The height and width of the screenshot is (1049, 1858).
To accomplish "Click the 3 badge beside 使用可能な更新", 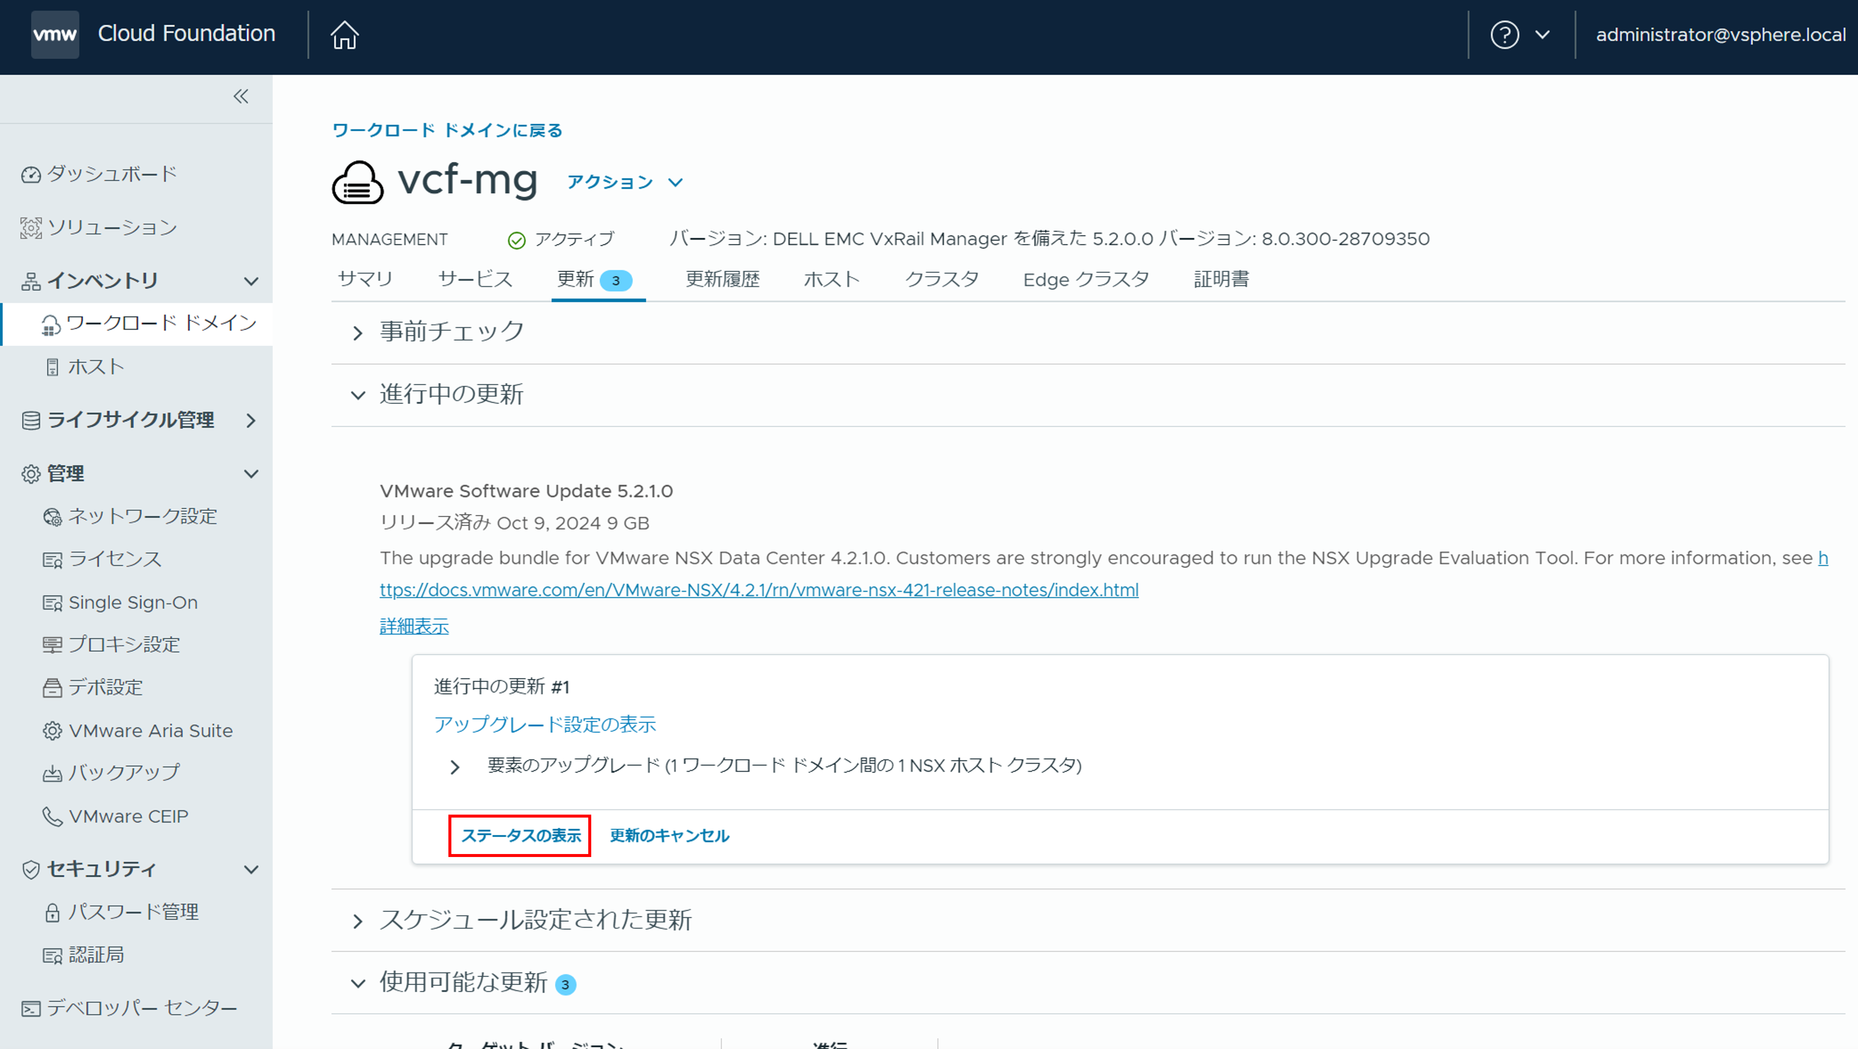I will tap(565, 985).
